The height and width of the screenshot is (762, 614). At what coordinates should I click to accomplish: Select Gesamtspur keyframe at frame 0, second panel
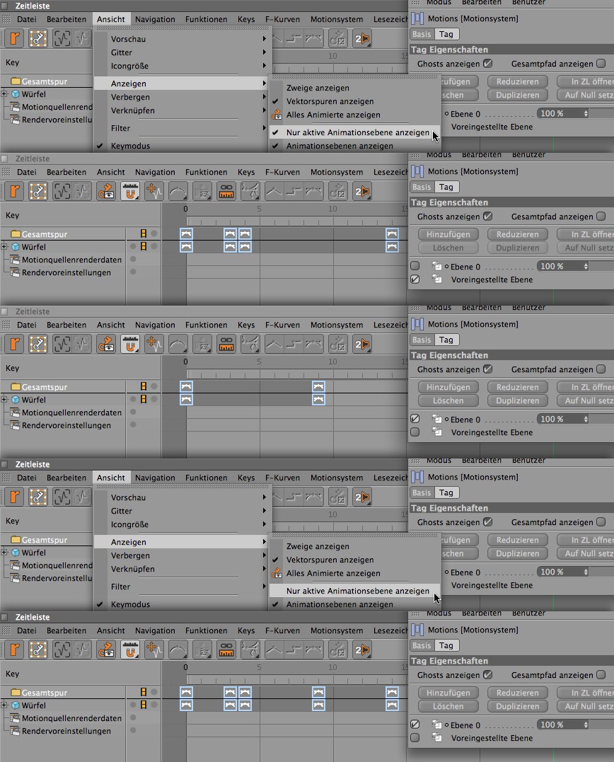(x=186, y=233)
